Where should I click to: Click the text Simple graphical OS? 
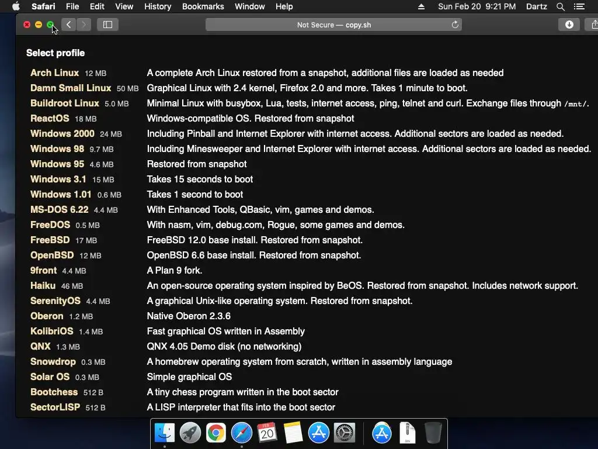coord(189,377)
